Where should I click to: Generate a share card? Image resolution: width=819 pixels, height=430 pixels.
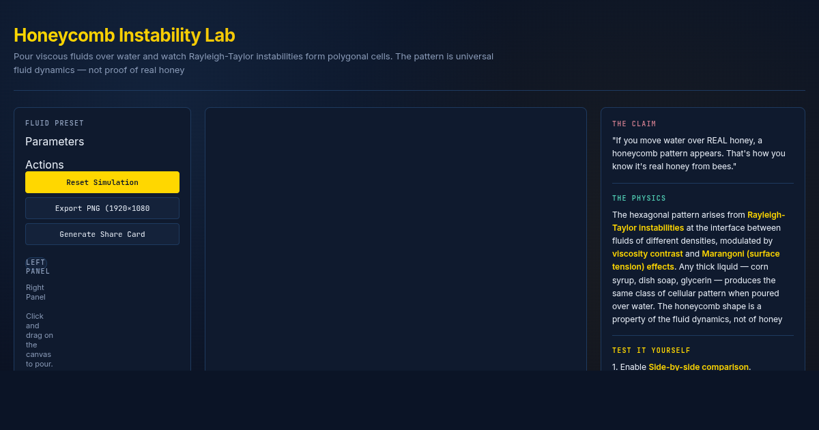(102, 234)
